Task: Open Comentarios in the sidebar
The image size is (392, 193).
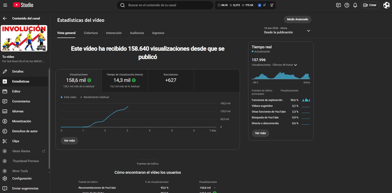Action: click(24, 101)
